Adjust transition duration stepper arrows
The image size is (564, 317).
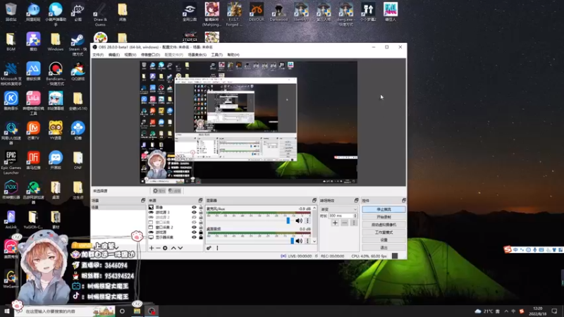tap(355, 216)
